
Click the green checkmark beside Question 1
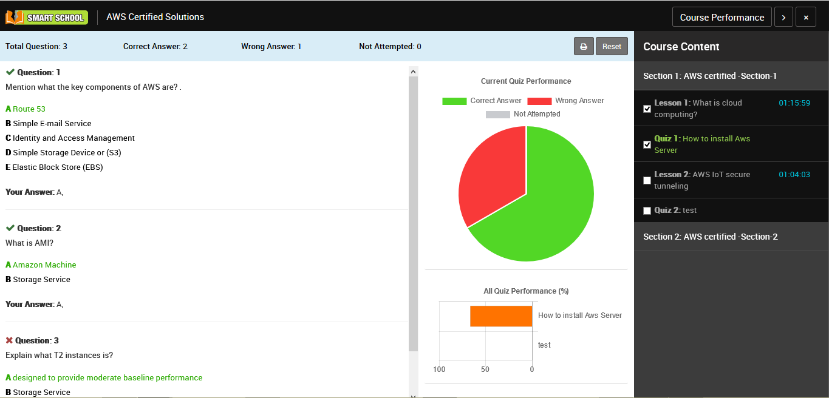click(x=10, y=72)
